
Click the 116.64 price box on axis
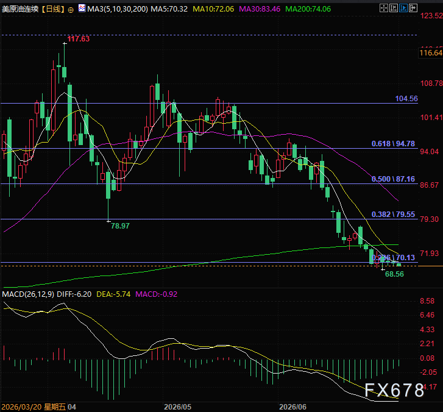point(431,53)
